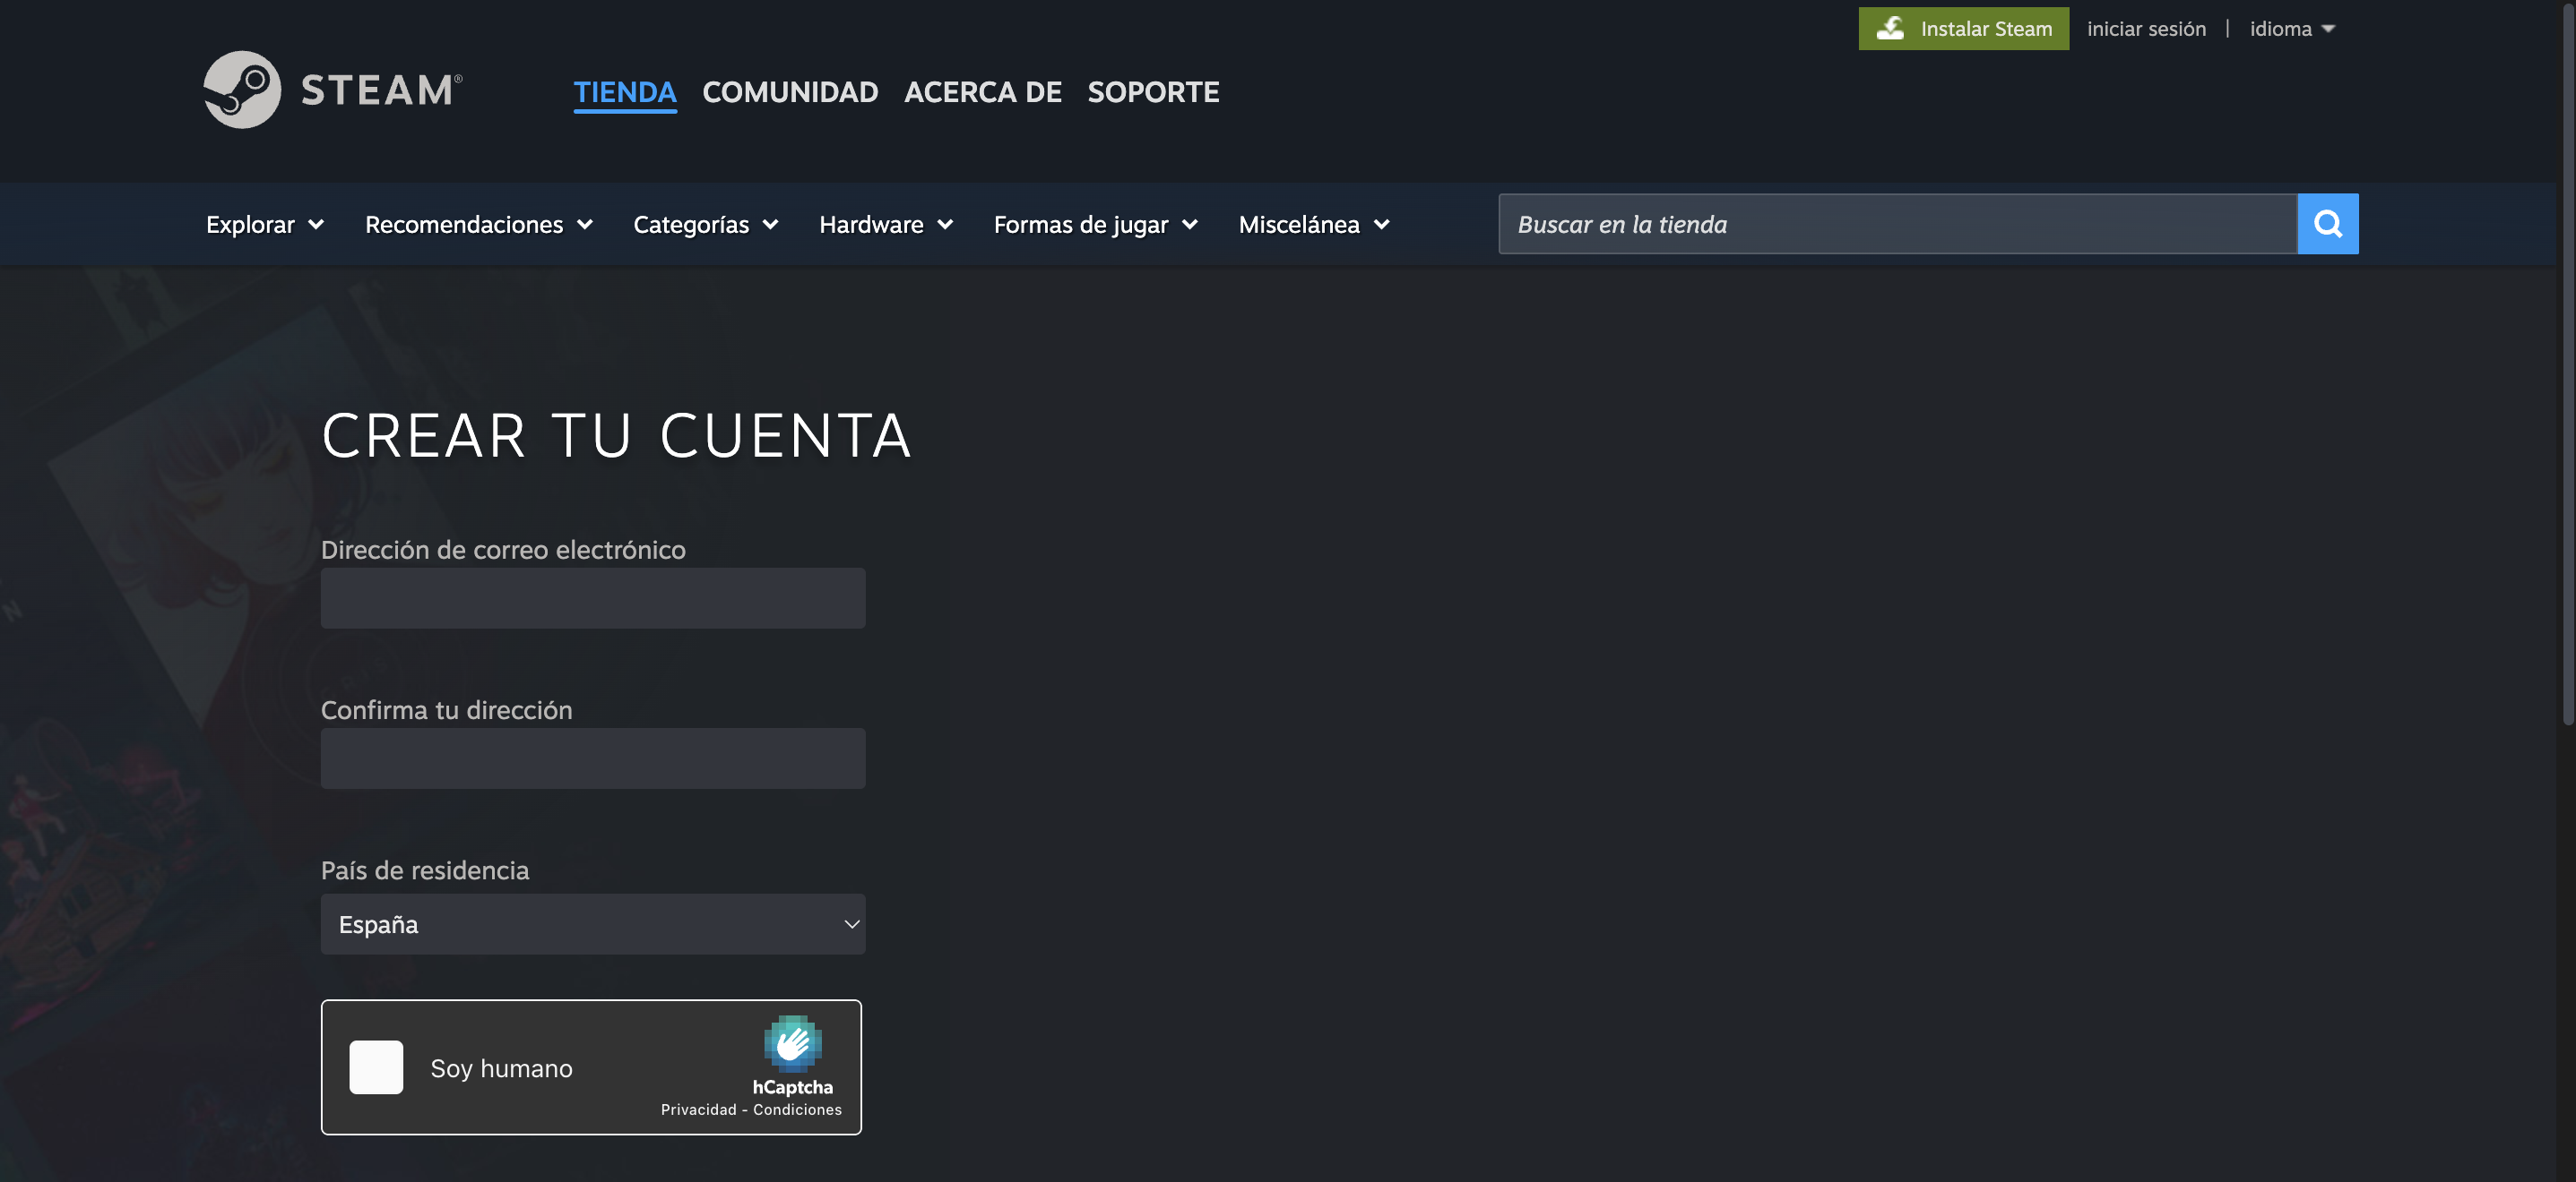The height and width of the screenshot is (1182, 2576).
Task: Click the Dirección de correo electrónico field
Action: click(592, 598)
